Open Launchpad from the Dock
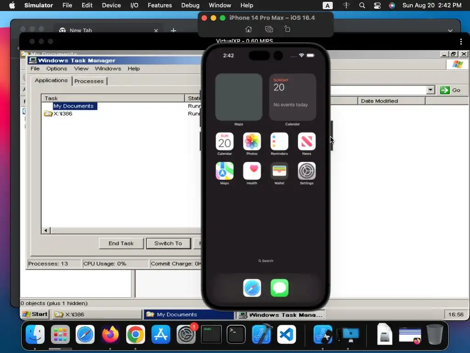The width and height of the screenshot is (470, 353). pyautogui.click(x=60, y=334)
